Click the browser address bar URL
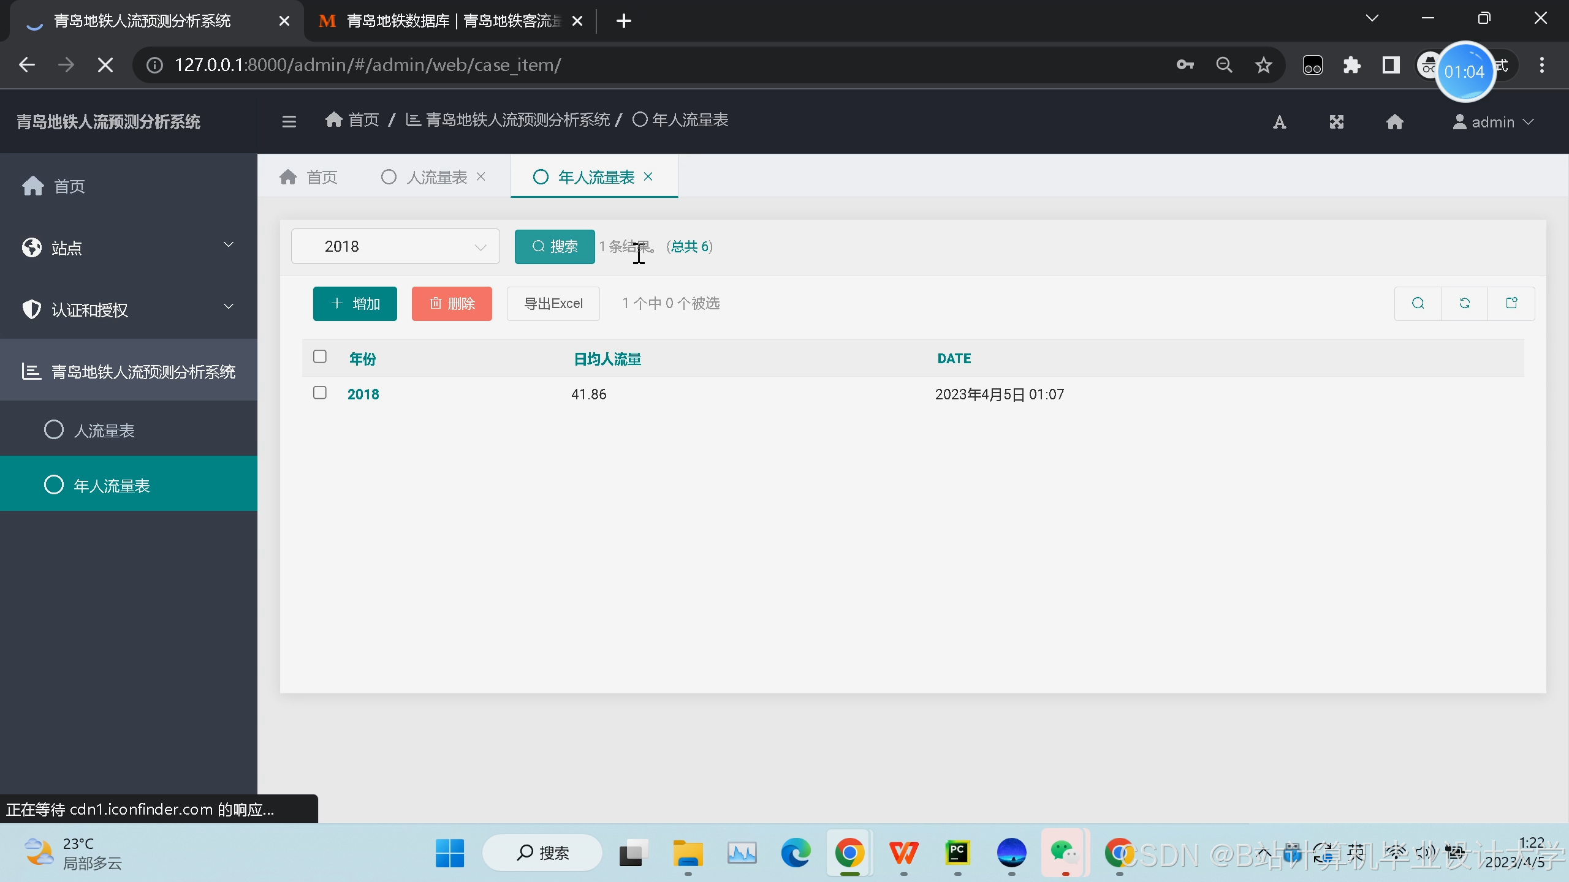 click(x=368, y=65)
